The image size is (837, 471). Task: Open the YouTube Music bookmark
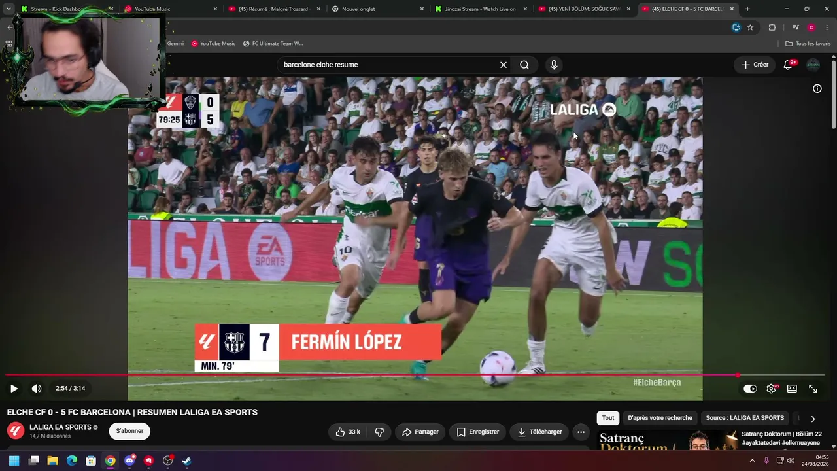click(x=213, y=43)
